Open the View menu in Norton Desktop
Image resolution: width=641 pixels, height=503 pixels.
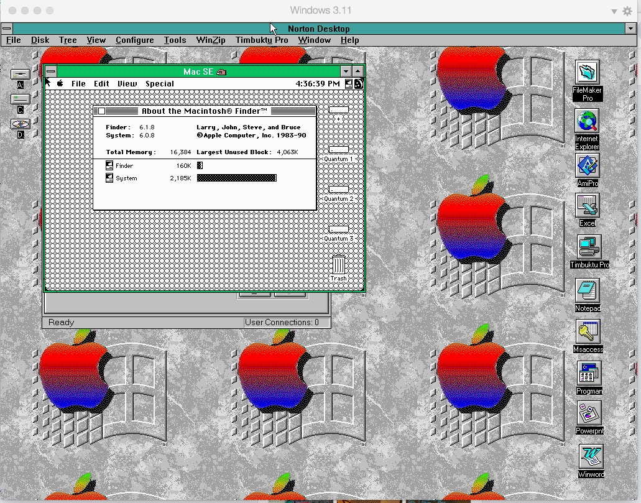coord(96,40)
